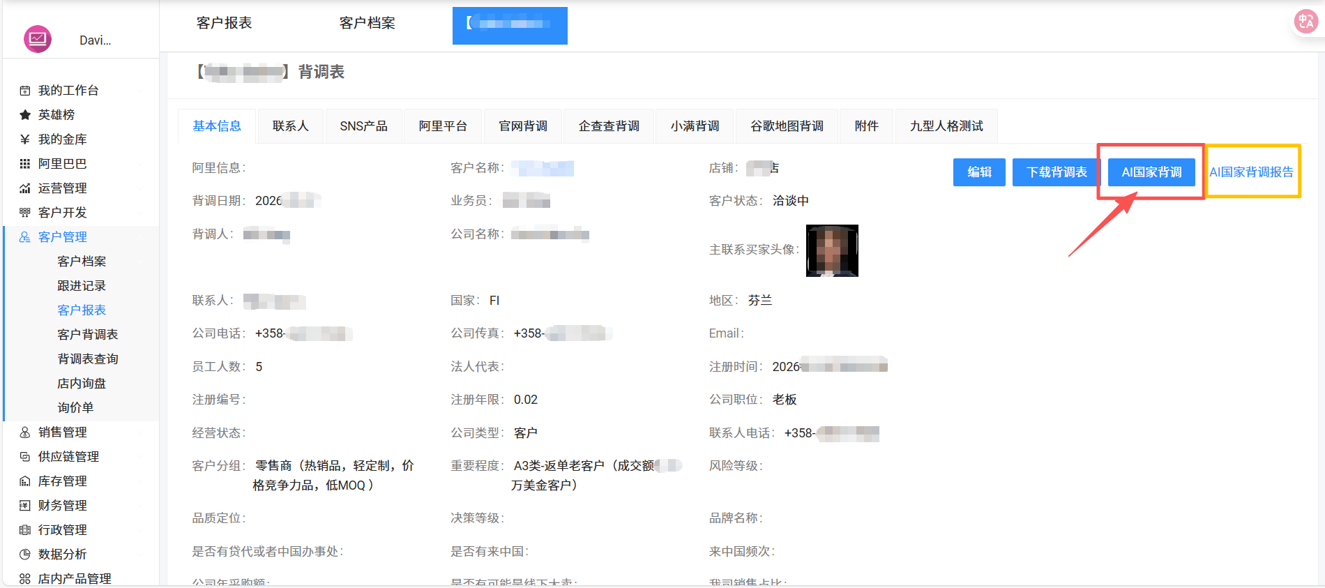Viewport: 1325px width, 588px height.
Task: Expand the 我的工作台 menu chevron
Action: click(x=140, y=91)
